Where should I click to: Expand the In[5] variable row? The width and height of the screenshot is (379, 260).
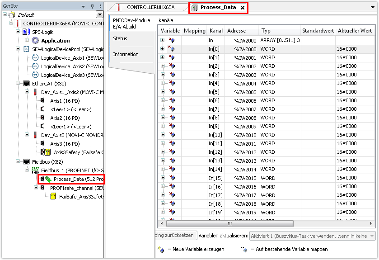point(162,92)
